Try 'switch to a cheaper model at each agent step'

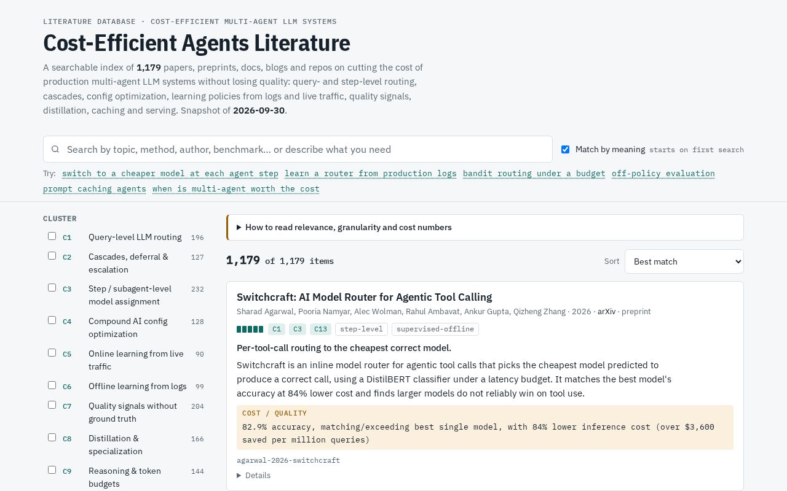[x=170, y=174]
